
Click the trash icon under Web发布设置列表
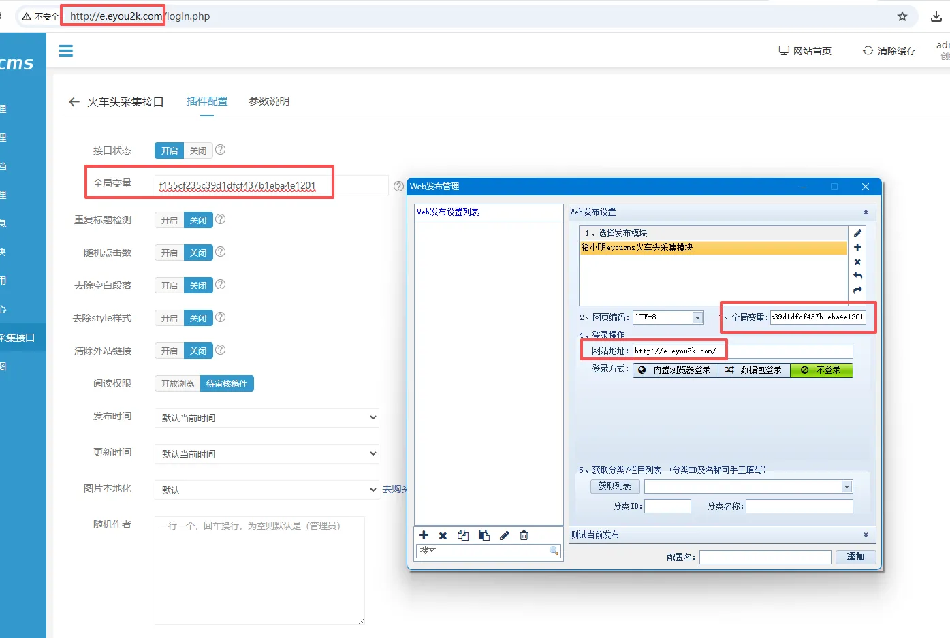(524, 535)
